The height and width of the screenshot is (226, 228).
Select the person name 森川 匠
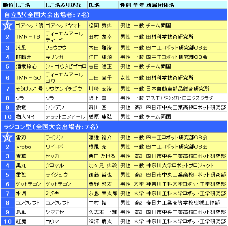(x=97, y=108)
